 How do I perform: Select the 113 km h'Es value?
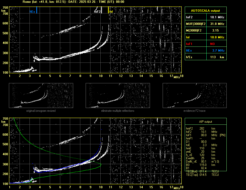point(217,57)
